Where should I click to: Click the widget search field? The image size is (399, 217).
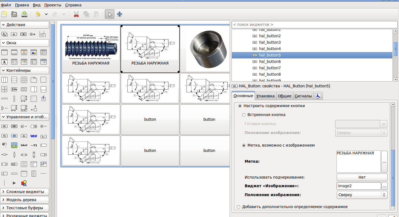tap(314, 25)
